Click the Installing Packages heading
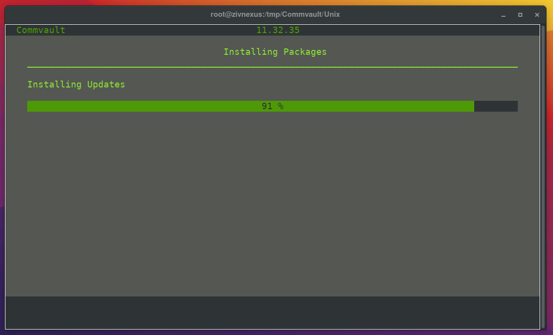Viewport: 553px width, 335px height. (x=275, y=52)
